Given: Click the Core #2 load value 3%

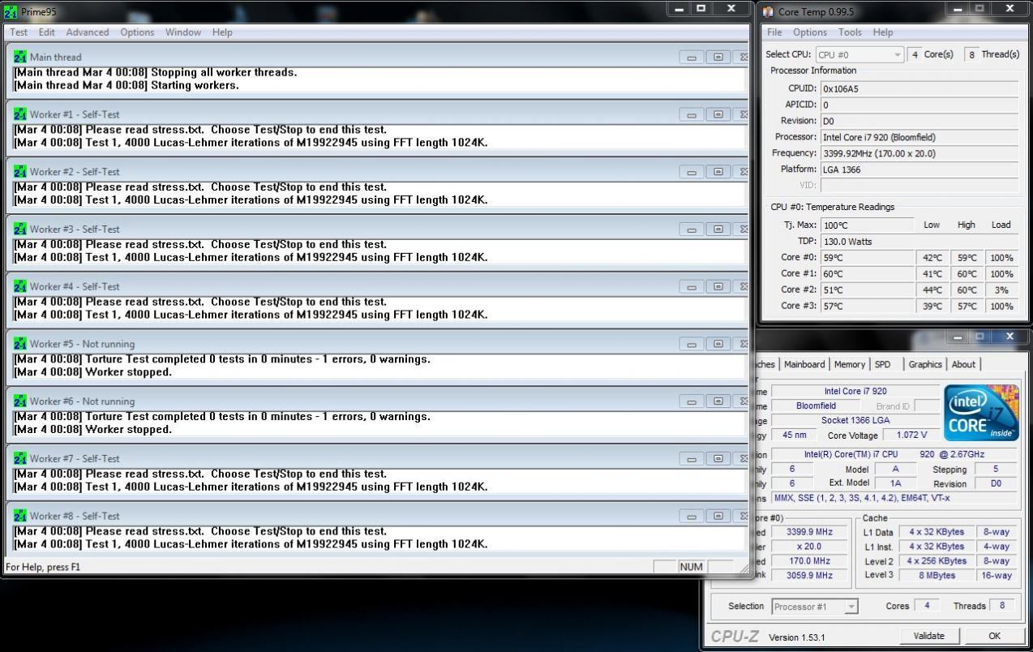Looking at the screenshot, I should pos(1001,290).
